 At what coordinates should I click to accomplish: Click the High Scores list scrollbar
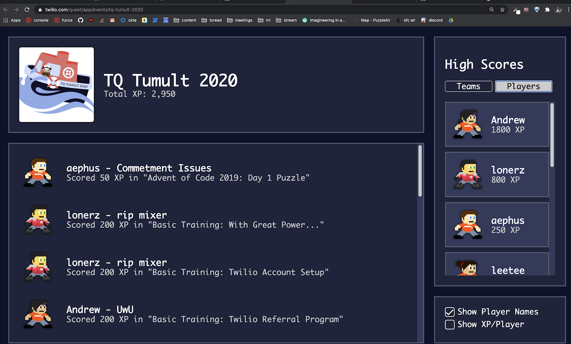(552, 135)
